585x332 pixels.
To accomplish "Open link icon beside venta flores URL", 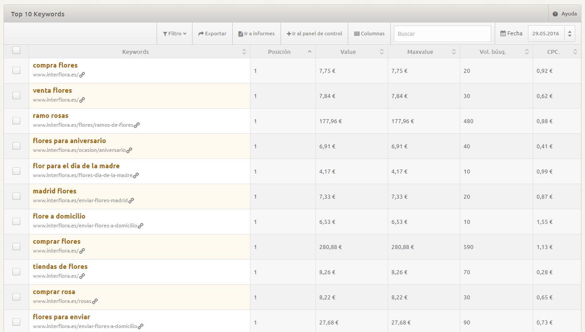I will click(x=82, y=100).
